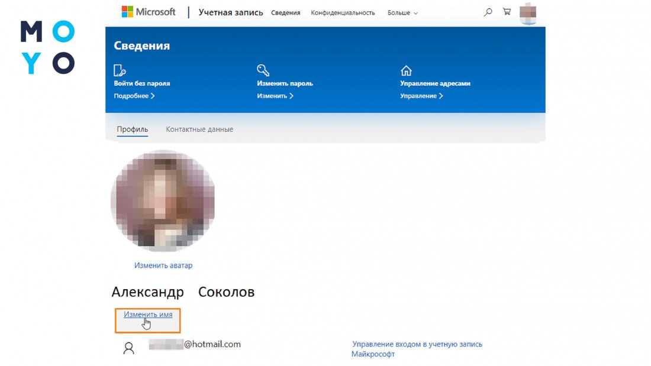Open the search magnifier icon
Image resolution: width=651 pixels, height=366 pixels.
click(x=488, y=12)
